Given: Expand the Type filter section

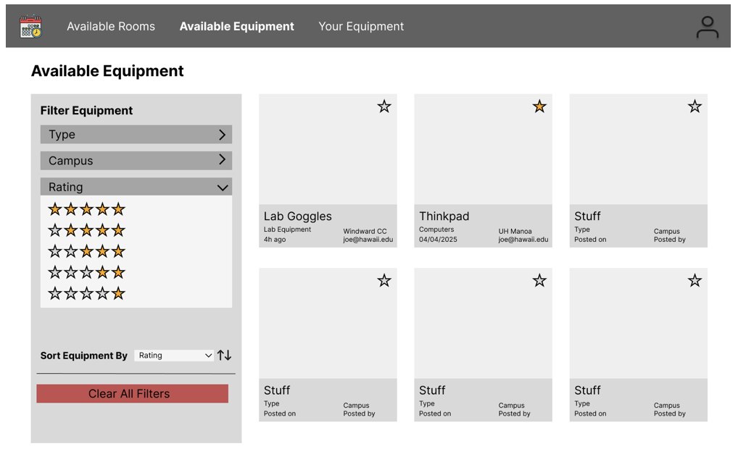Looking at the screenshot, I should (136, 135).
